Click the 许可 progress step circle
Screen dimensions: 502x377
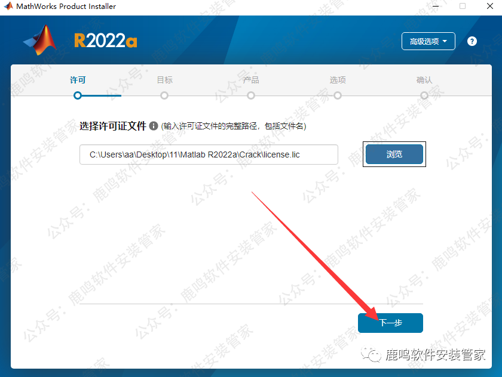coord(78,95)
